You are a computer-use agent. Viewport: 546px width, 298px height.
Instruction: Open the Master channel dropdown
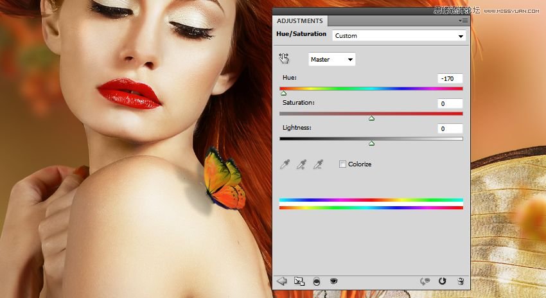tap(332, 60)
